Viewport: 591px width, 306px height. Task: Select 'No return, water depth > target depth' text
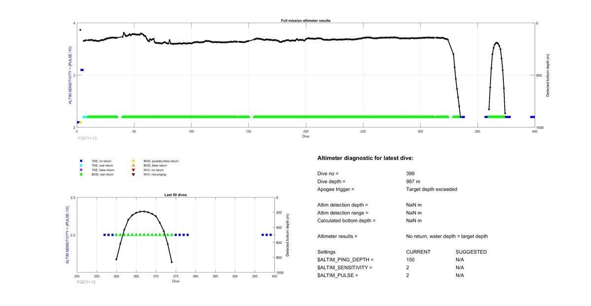tap(447, 237)
